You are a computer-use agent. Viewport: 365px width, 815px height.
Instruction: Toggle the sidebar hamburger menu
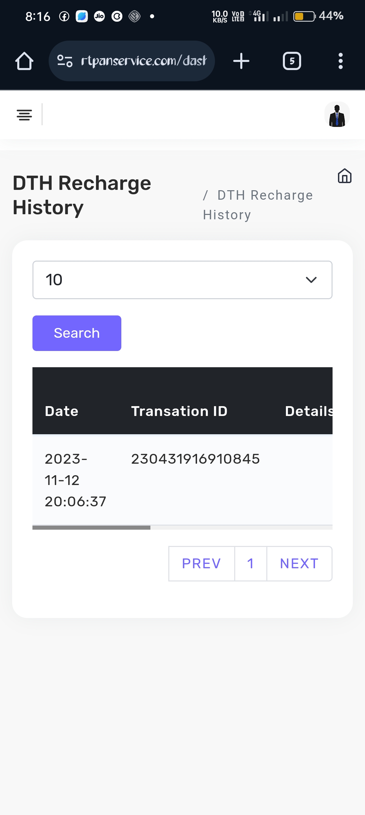pyautogui.click(x=24, y=115)
